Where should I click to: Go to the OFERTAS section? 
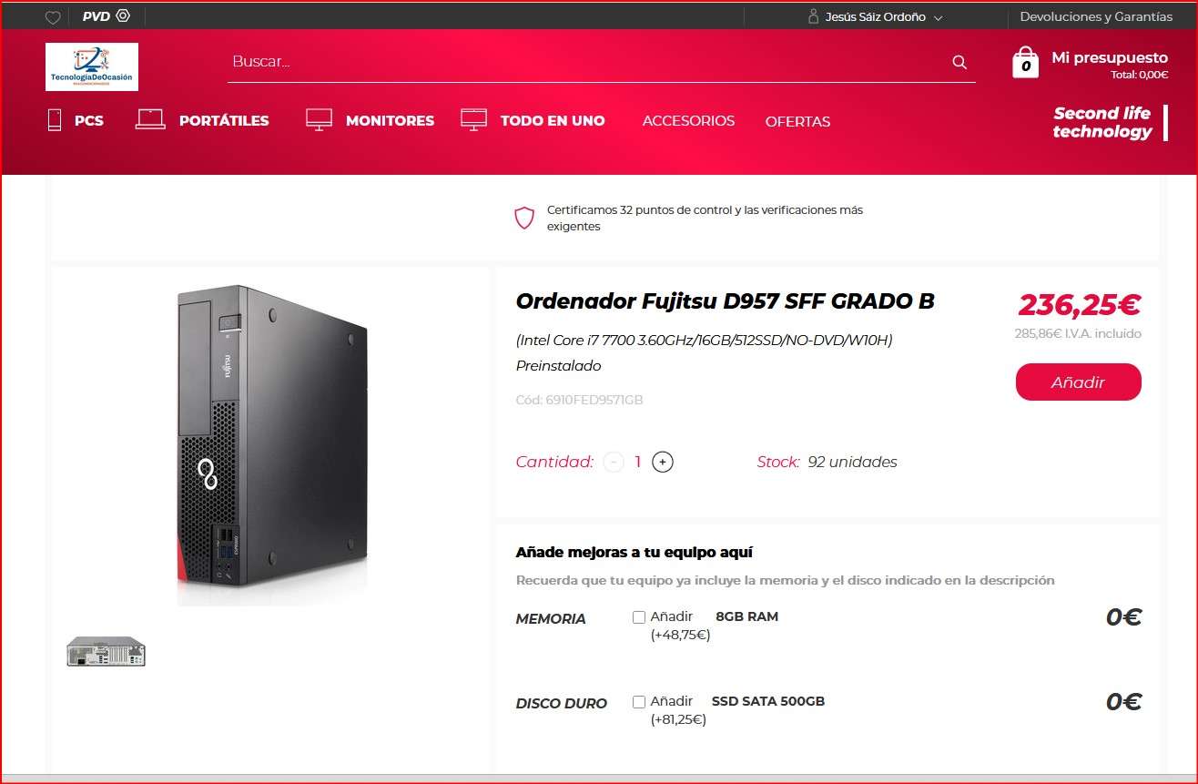pos(797,121)
